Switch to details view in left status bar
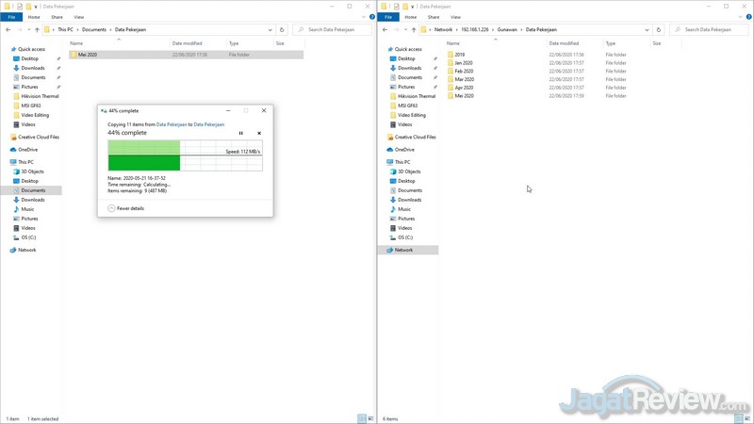This screenshot has width=754, height=424. click(361, 418)
